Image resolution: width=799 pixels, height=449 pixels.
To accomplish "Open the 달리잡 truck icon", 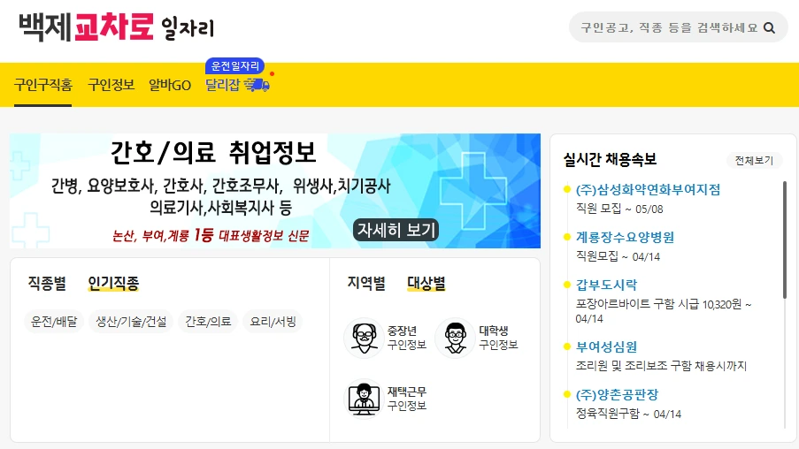I will click(257, 85).
